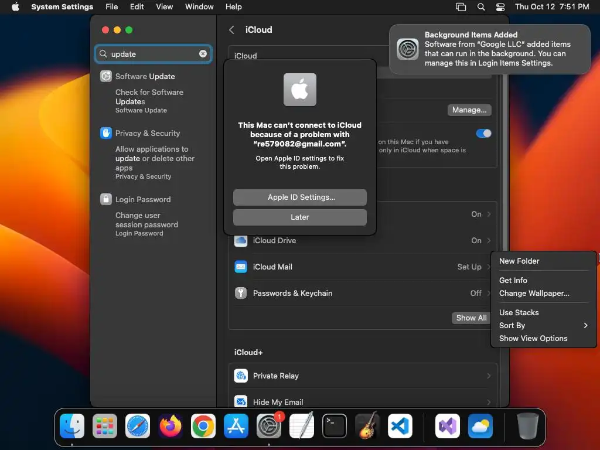
Task: Expand the Private Relay row chevron
Action: coord(489,376)
